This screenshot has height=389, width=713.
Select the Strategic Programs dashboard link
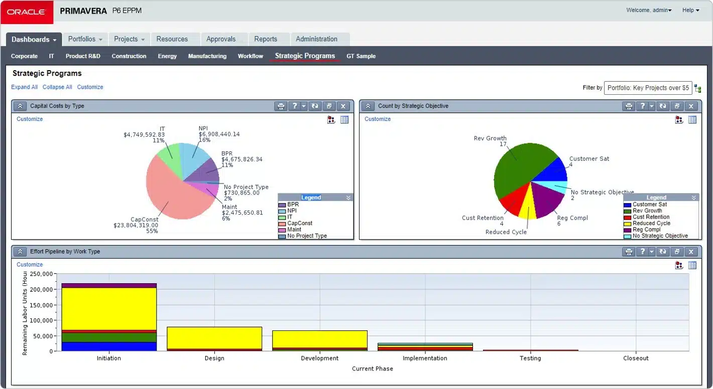[x=305, y=56]
